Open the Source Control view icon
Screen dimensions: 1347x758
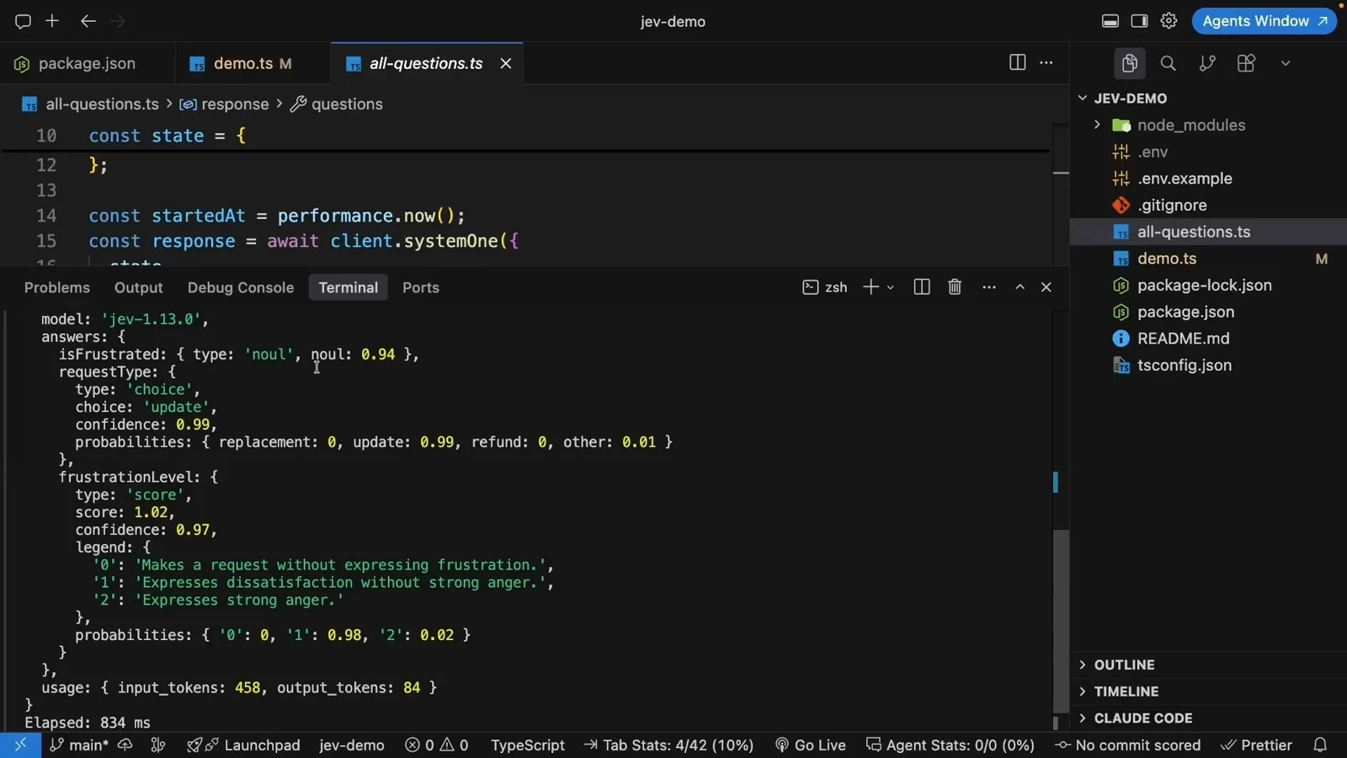[x=1207, y=63]
